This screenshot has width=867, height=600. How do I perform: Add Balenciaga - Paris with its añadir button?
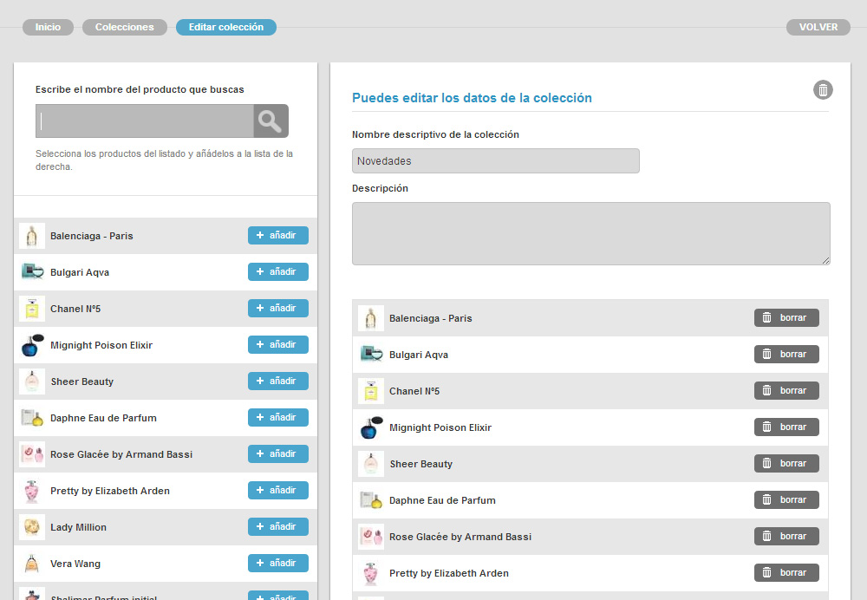(278, 236)
